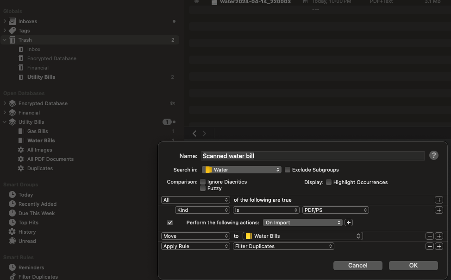
Task: Click the Inboxes tray icon in sidebar
Action: (x=12, y=21)
